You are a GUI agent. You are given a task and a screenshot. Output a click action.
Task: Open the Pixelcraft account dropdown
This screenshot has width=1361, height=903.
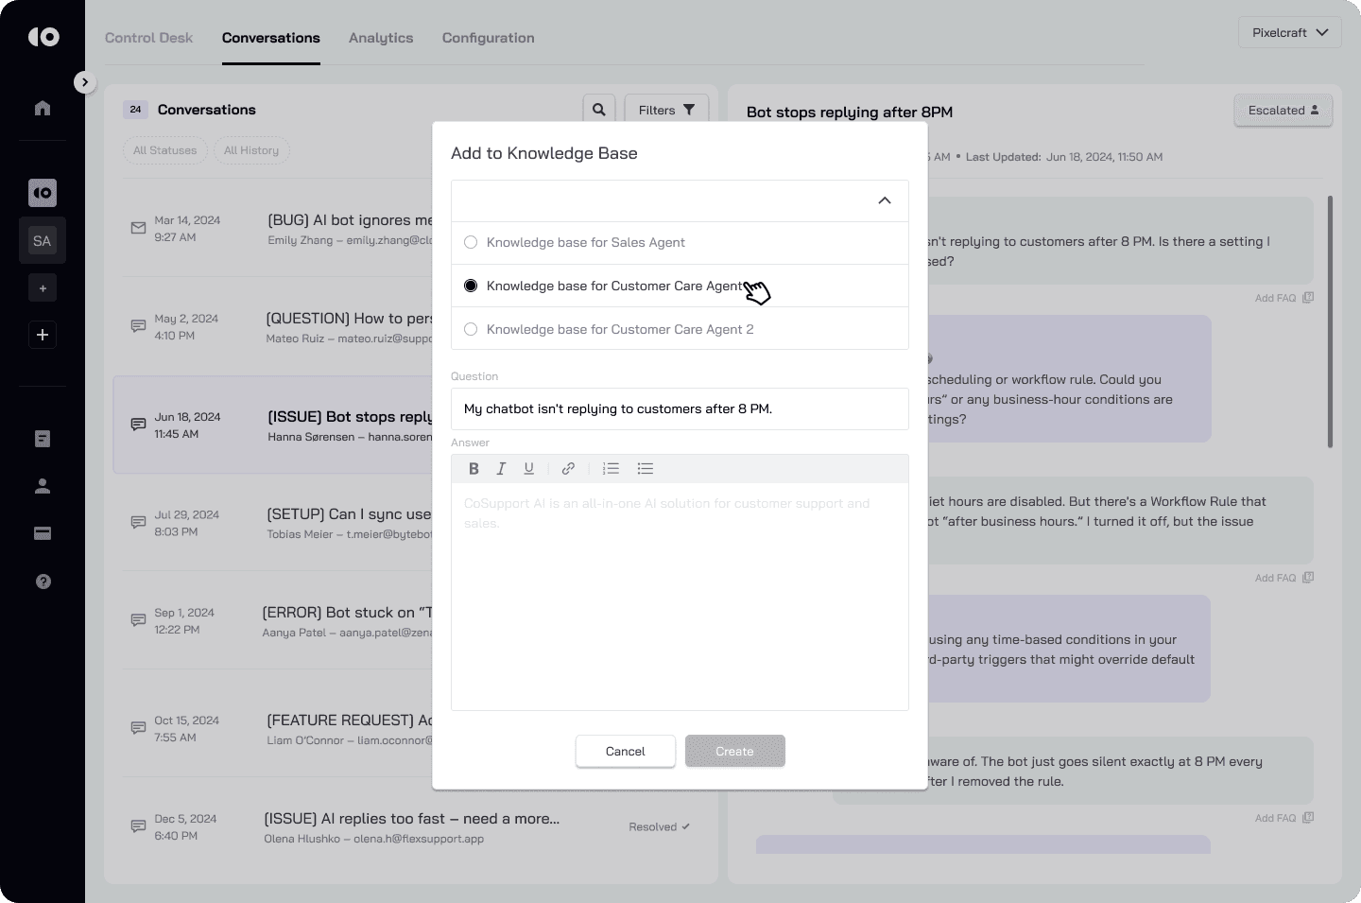[x=1290, y=32]
